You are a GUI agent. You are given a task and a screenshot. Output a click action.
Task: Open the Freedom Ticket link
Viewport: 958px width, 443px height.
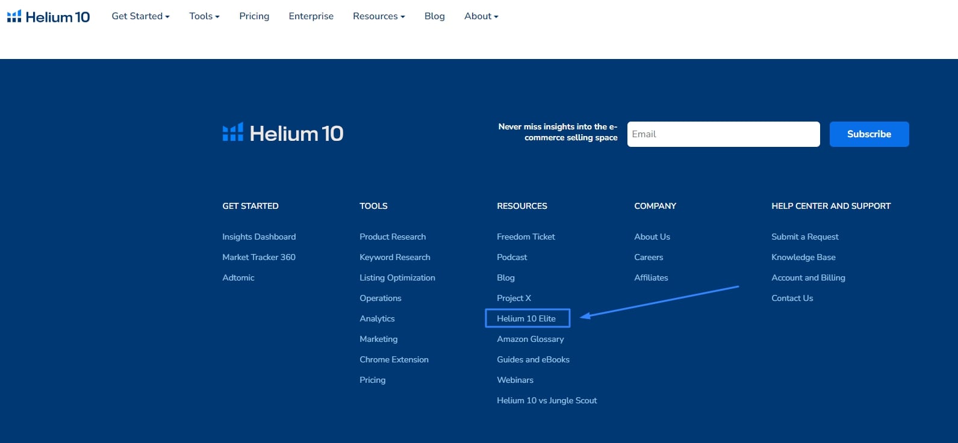click(526, 237)
